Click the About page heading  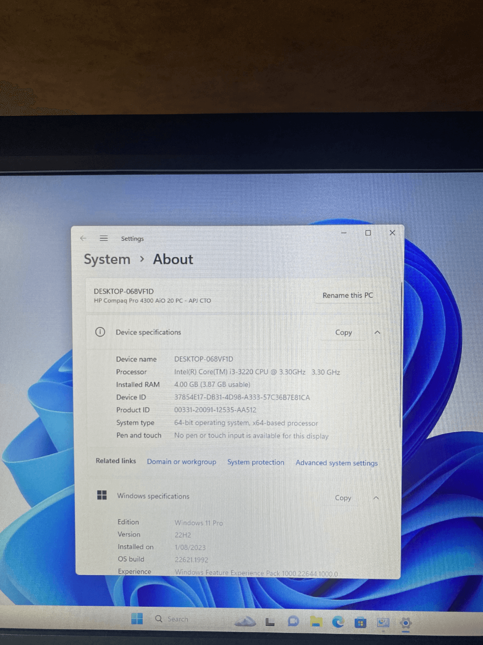173,259
